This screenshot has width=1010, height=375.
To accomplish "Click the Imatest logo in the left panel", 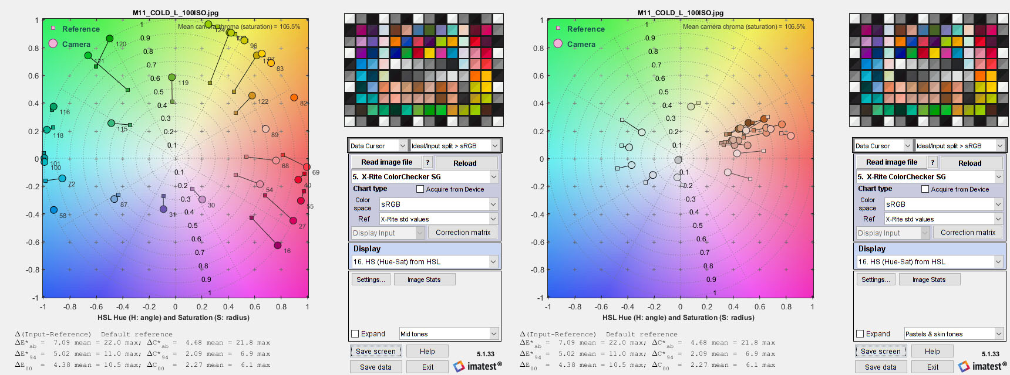I will coord(478,366).
